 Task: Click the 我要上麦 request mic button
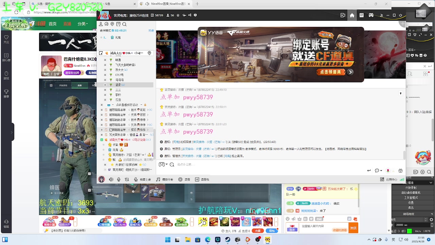pos(142,179)
